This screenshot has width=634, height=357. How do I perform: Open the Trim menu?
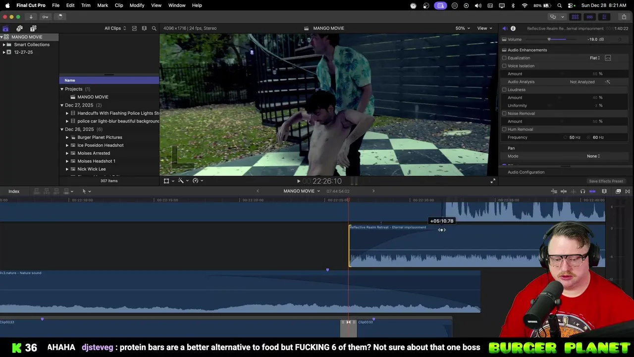[x=86, y=5]
